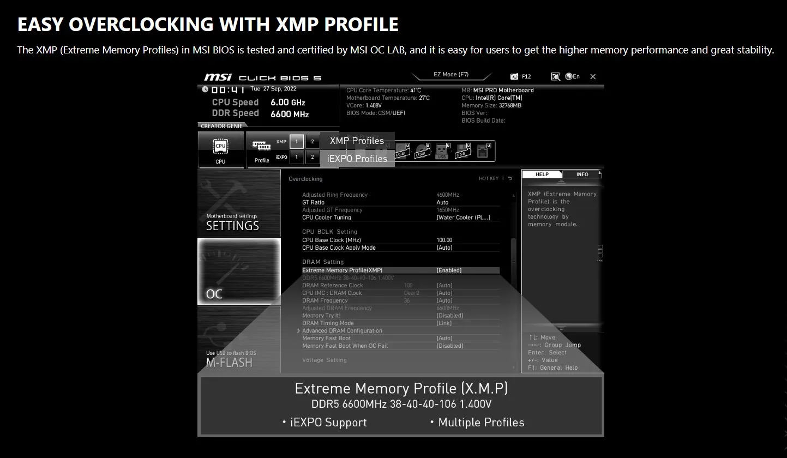
Task: Open the DRAM Frequency Auto option
Action: (444, 300)
